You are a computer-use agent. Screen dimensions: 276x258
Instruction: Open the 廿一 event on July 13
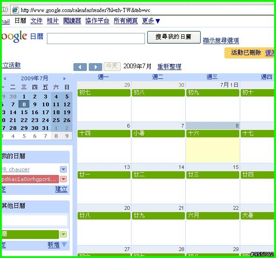(104, 175)
